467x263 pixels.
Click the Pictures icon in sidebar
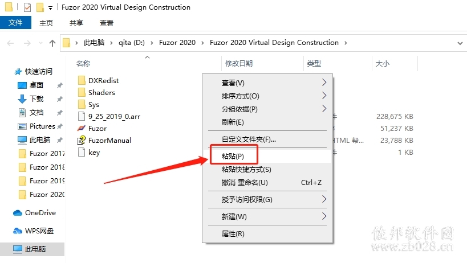[x=22, y=126]
